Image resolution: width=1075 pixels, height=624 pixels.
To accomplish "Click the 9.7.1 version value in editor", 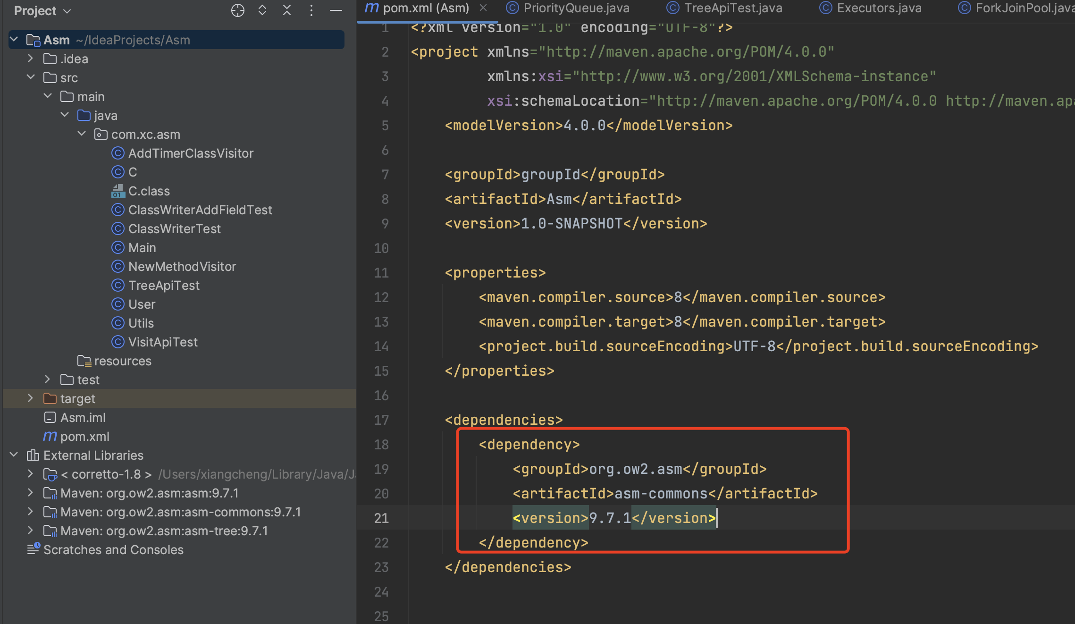I will [610, 518].
